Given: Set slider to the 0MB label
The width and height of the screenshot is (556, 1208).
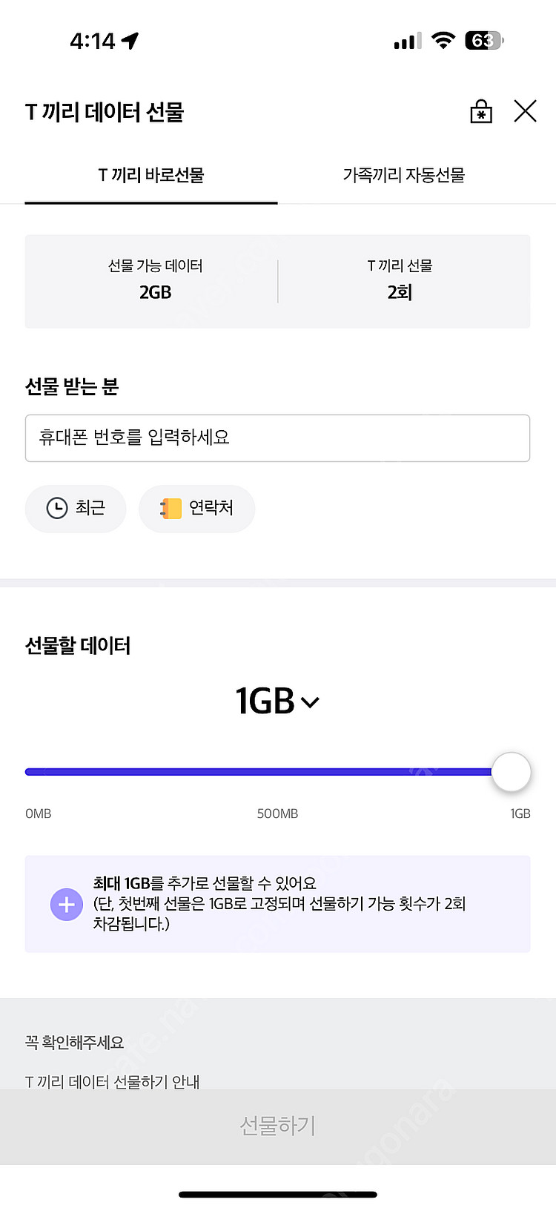Looking at the screenshot, I should coord(30,772).
